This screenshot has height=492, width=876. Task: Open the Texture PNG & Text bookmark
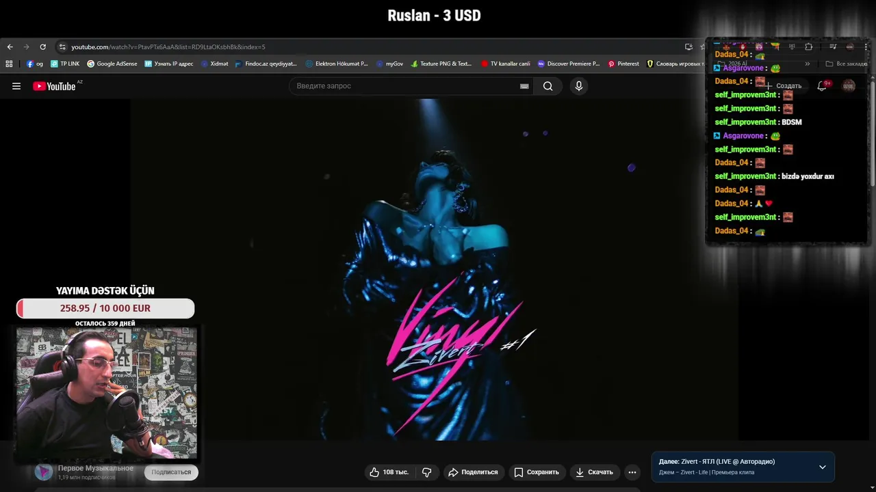coord(441,64)
